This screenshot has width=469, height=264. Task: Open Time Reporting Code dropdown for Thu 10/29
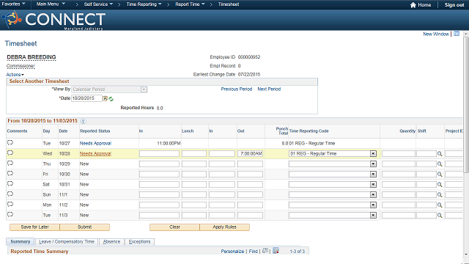tap(373, 164)
